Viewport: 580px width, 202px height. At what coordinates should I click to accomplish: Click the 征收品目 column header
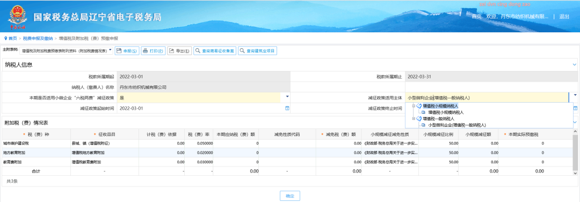(x=105, y=134)
